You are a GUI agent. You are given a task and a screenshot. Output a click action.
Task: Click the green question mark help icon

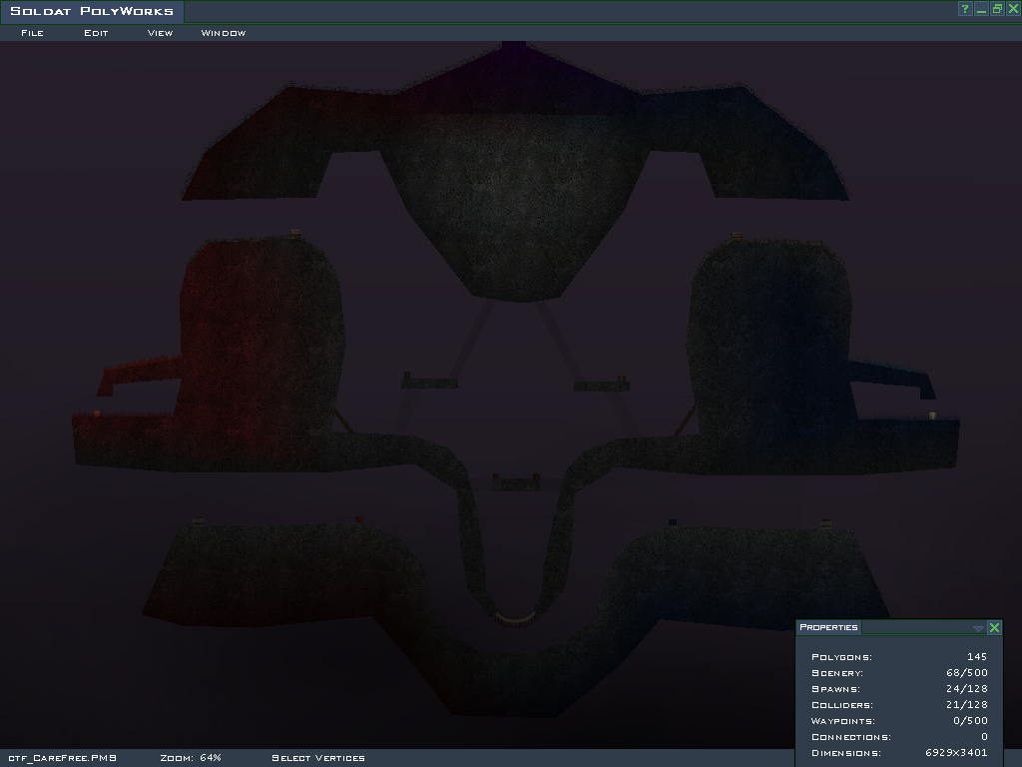tap(965, 9)
